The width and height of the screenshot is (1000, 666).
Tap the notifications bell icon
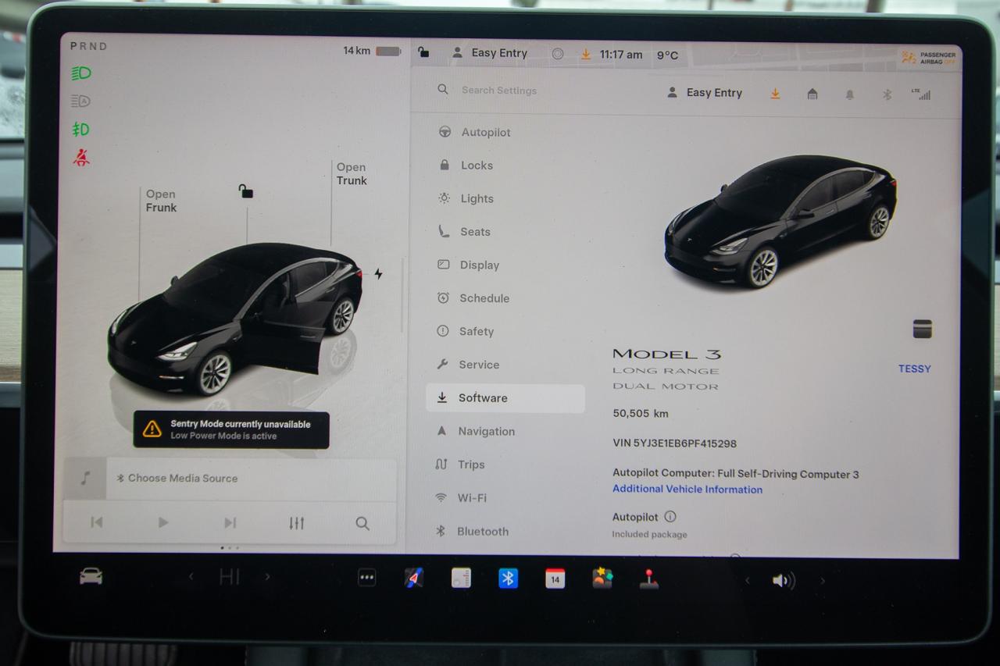(849, 94)
